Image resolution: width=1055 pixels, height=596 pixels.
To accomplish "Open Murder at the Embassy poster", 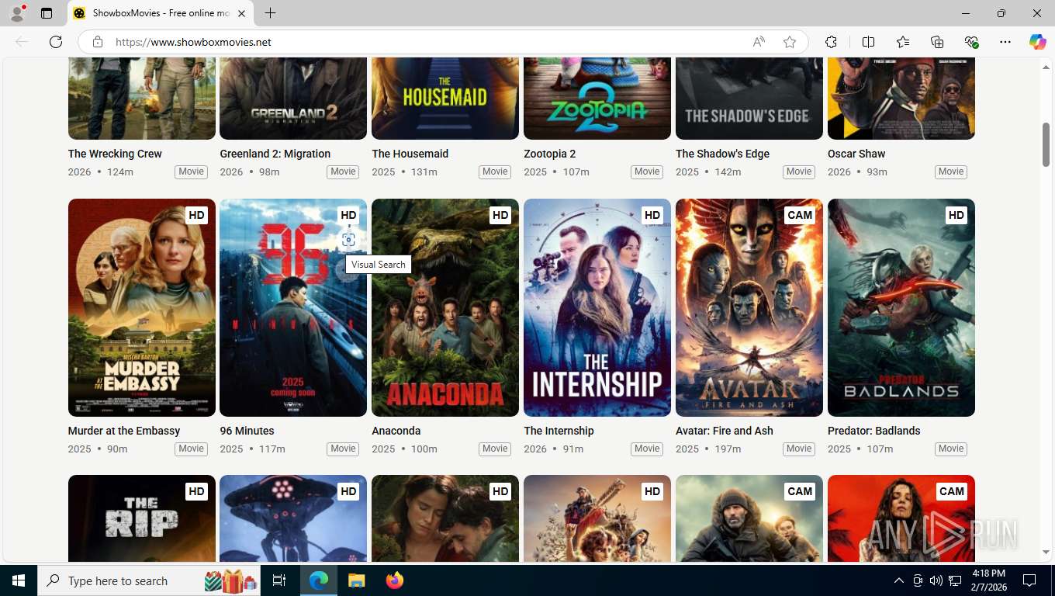I will pos(141,307).
